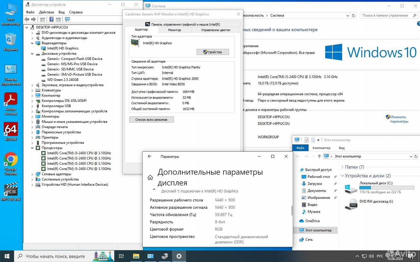Toggle the console tree icon in Device Manager toolbar
This screenshot has height=262, width=420.
[x=42, y=19]
